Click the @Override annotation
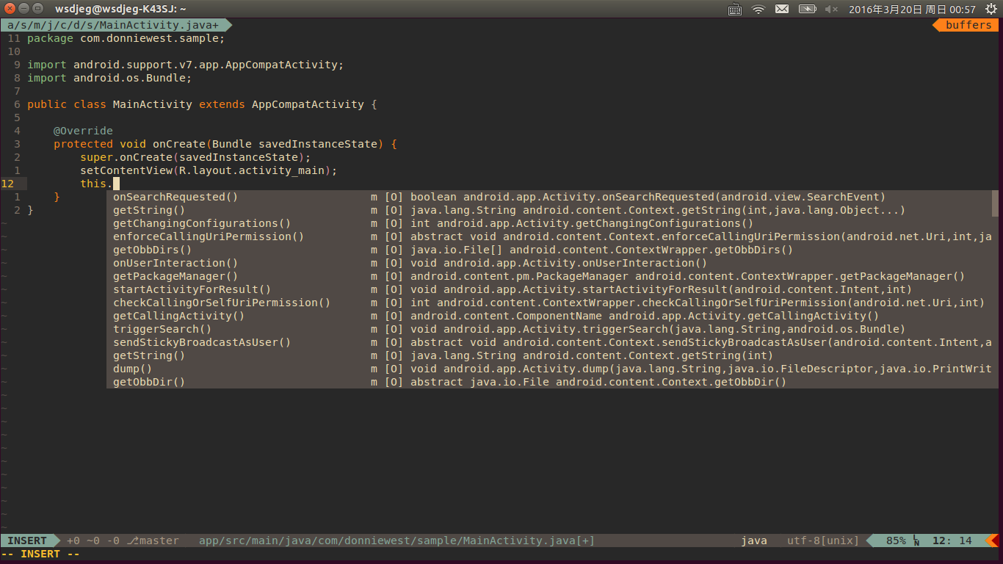Viewport: 1003px width, 564px height. point(83,131)
